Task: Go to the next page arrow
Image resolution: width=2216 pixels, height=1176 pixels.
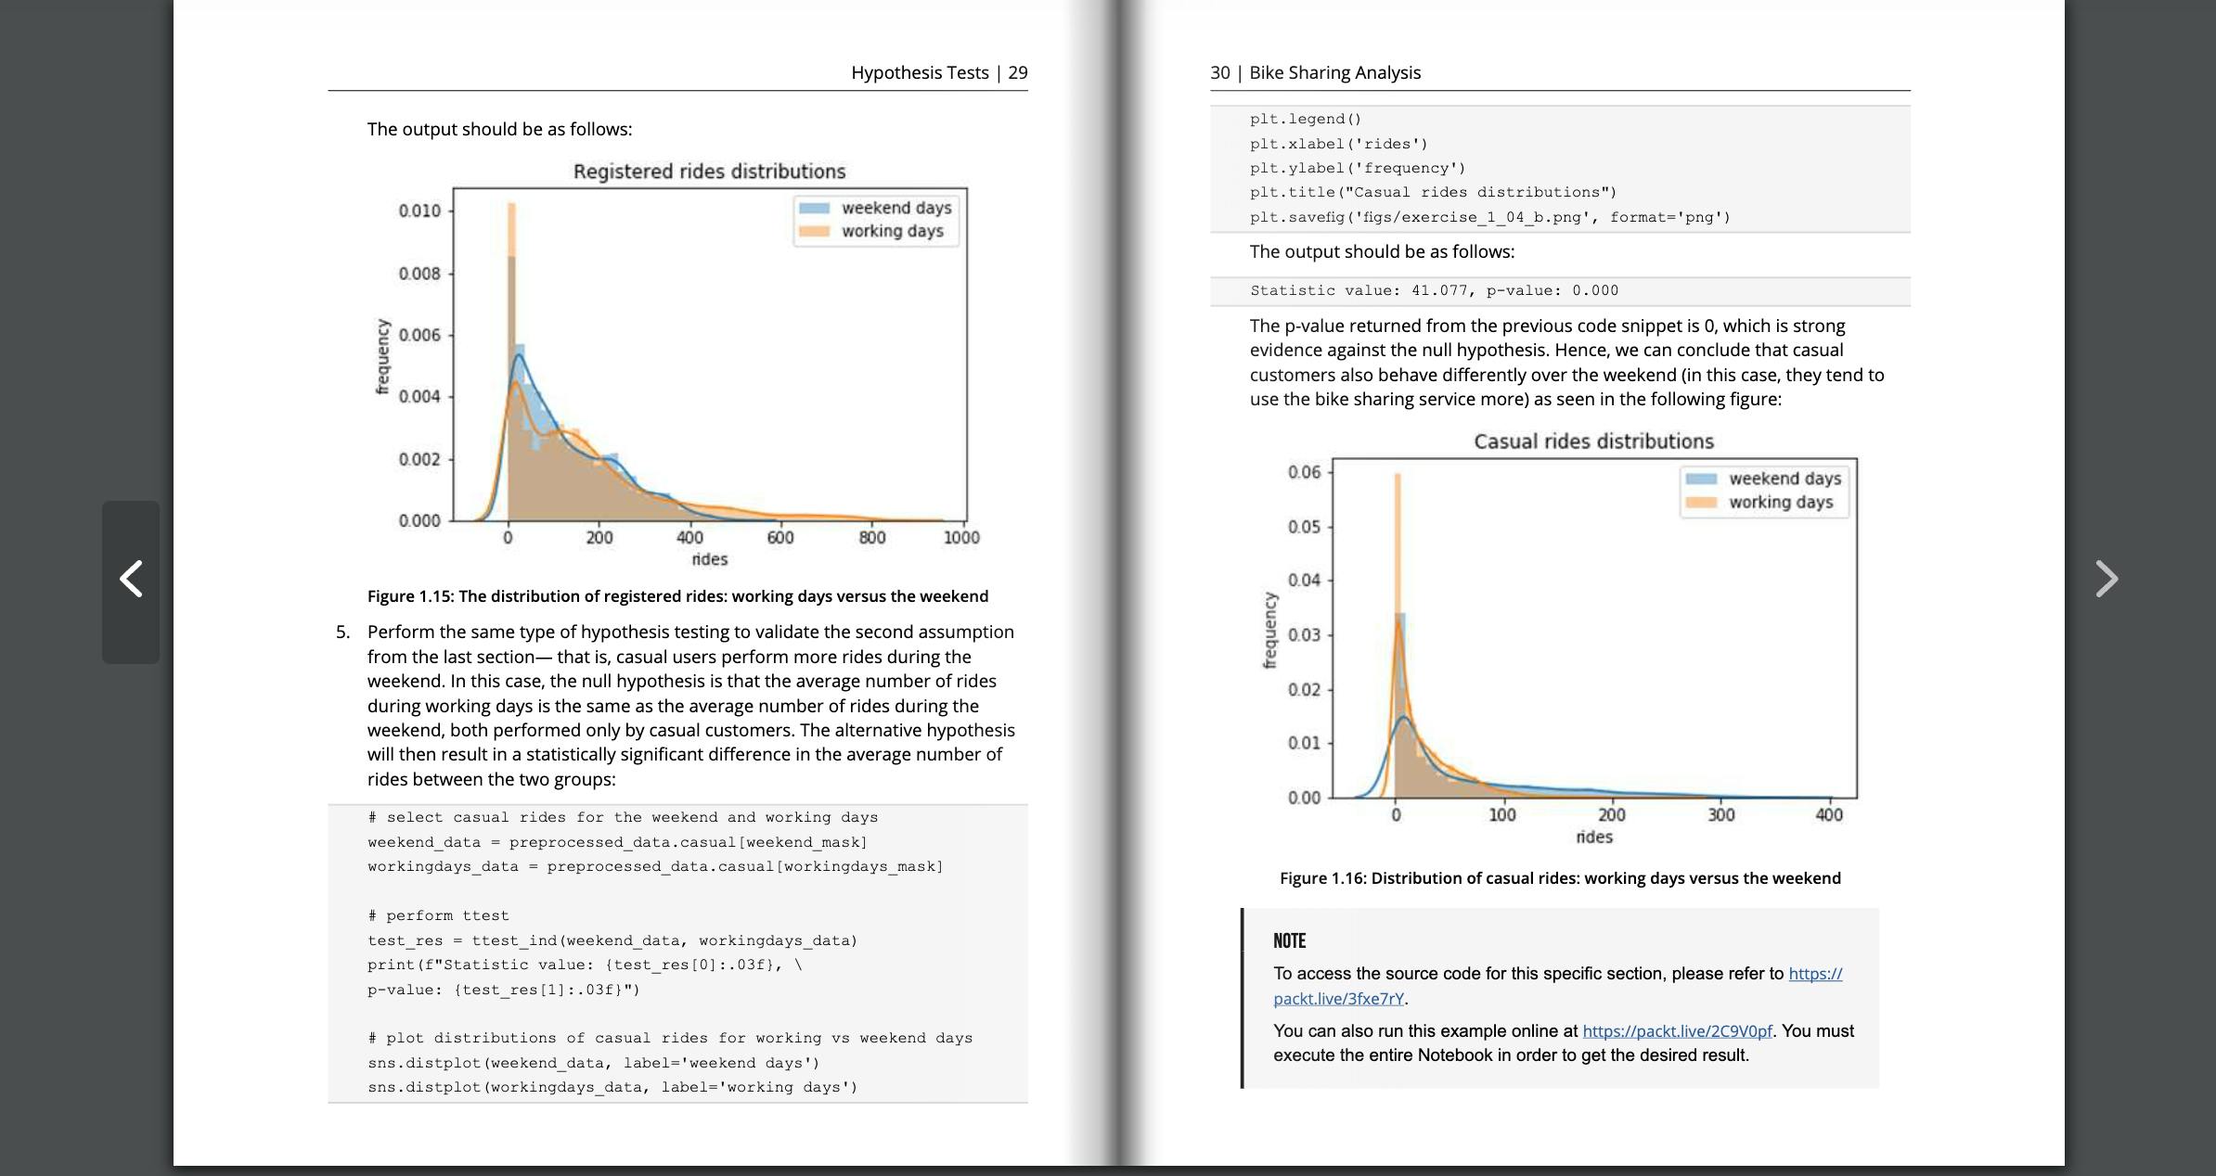Action: pyautogui.click(x=2106, y=580)
